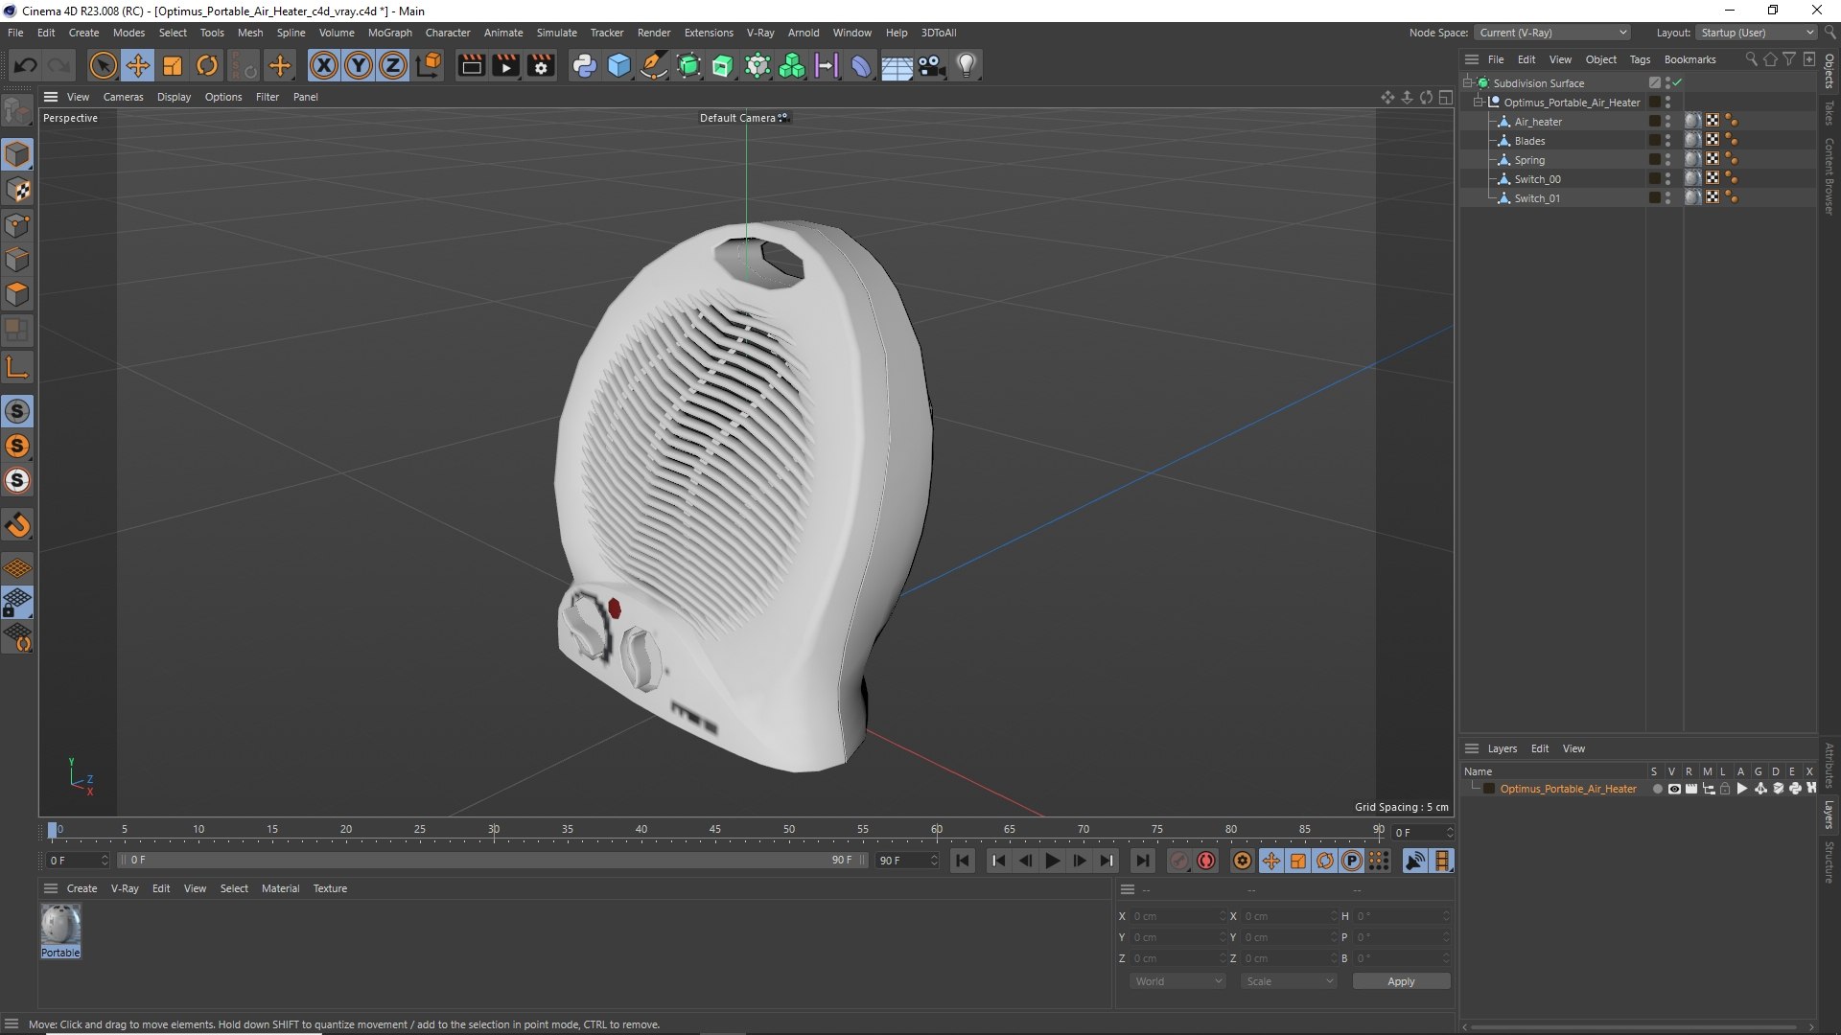Screen dimensions: 1841x1035
Task: Click Air_heater material tag sphere
Action: click(x=1693, y=121)
